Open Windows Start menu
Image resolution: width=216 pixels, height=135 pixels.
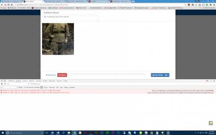coord(3,133)
